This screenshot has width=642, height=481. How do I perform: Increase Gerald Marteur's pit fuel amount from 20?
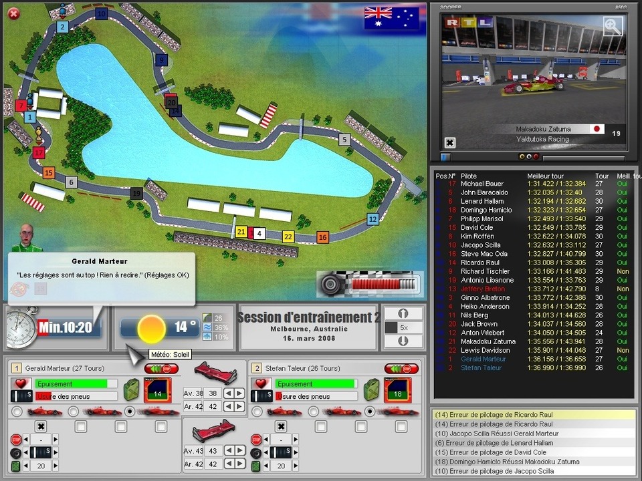point(56,466)
